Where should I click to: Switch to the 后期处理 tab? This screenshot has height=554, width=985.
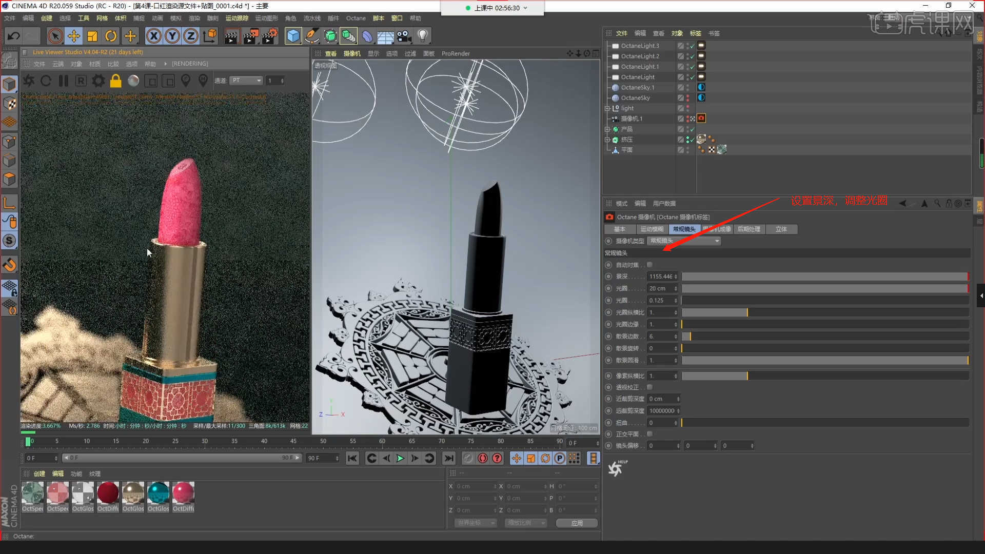(x=749, y=229)
